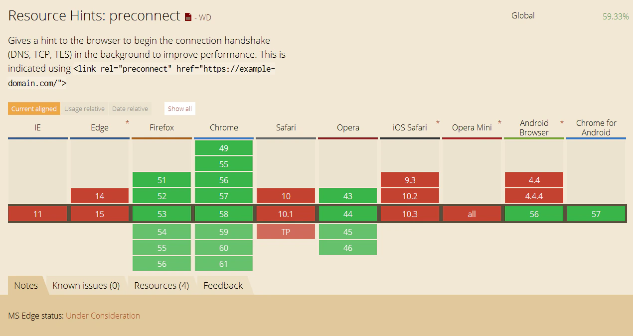This screenshot has width=633, height=336.
Task: Switch to Date relative view
Action: (x=130, y=109)
